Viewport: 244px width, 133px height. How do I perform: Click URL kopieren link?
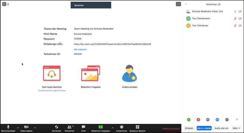click(80, 49)
